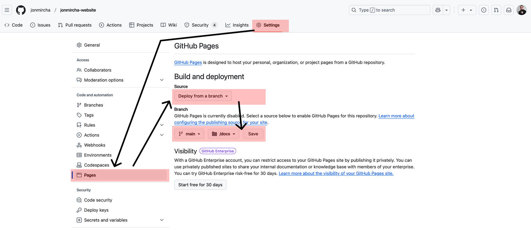Click the Deploy keys key icon
This screenshot has height=231, width=531.
[x=79, y=210]
